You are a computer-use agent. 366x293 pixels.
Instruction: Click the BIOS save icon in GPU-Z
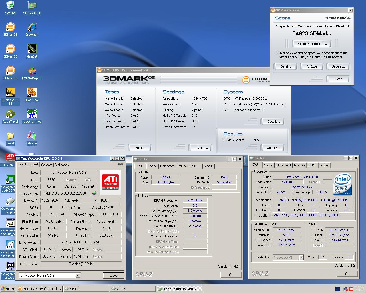coord(94,193)
